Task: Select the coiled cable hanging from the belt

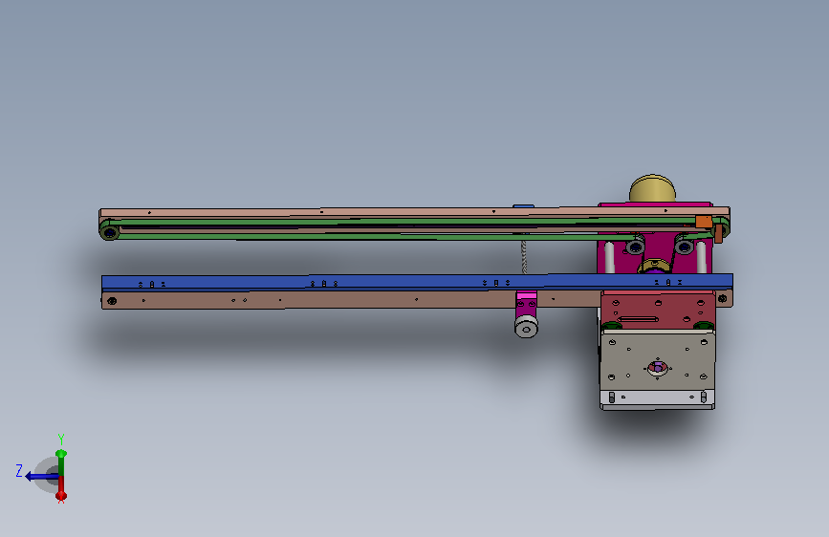Action: 524,257
